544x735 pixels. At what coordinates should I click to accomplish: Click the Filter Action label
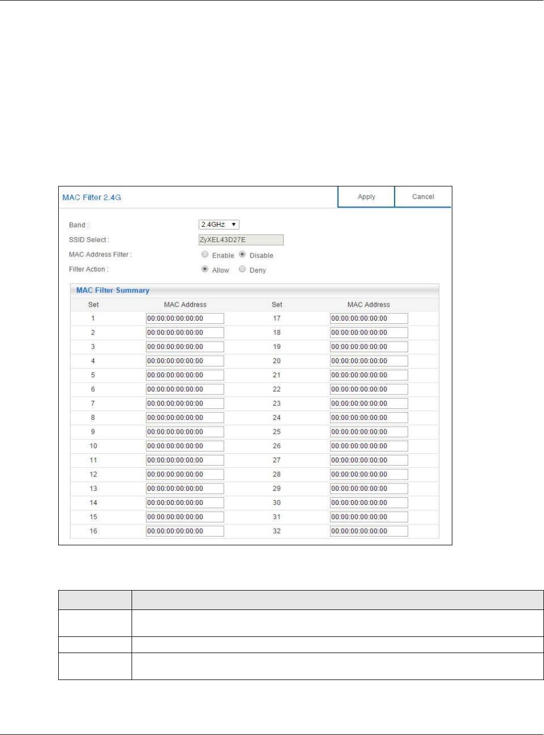88,269
